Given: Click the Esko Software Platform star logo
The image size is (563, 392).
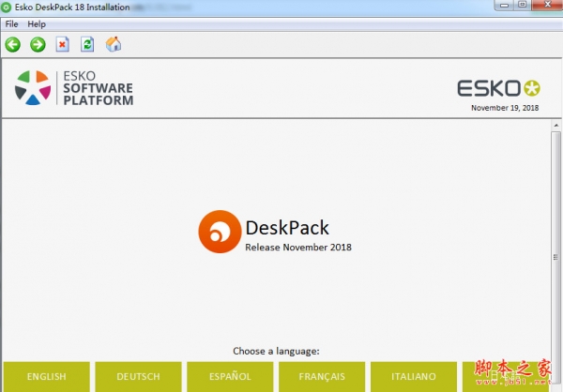Looking at the screenshot, I should (33, 87).
